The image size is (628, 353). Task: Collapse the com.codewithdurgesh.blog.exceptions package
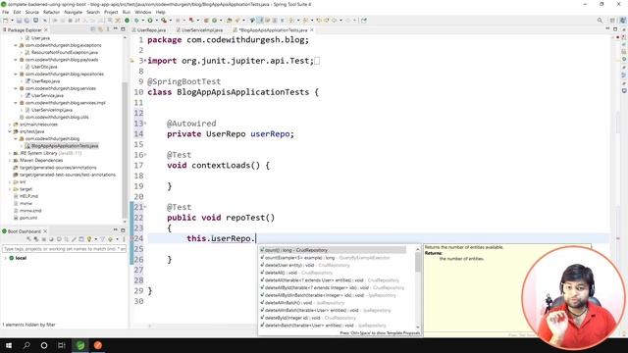tap(16, 45)
